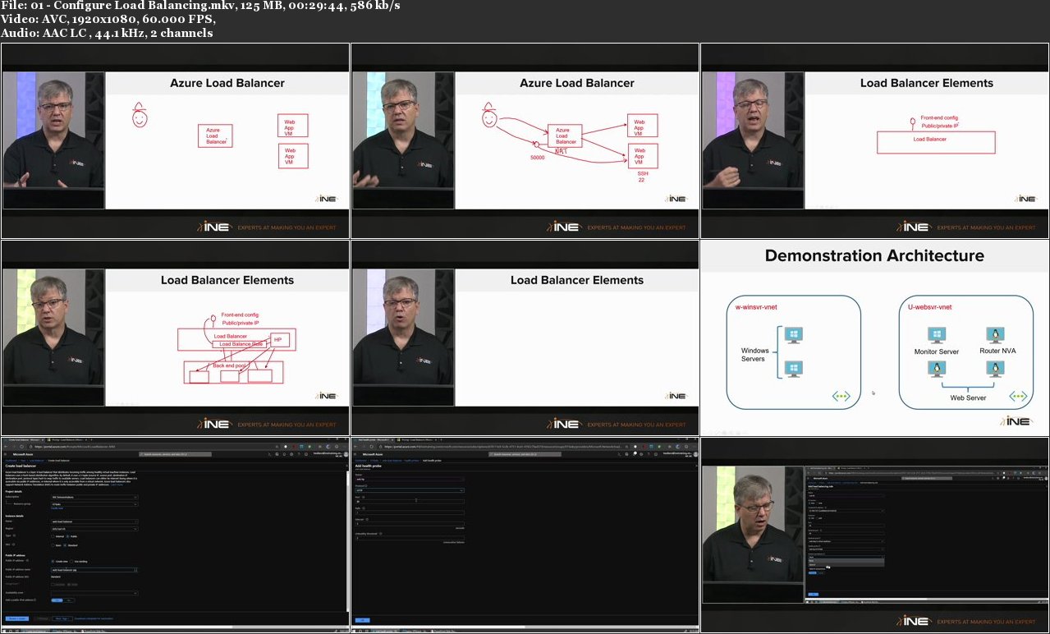Expand the Protocol dropdown in Add health probe
Screen dimensions: 1050x634
(410, 490)
